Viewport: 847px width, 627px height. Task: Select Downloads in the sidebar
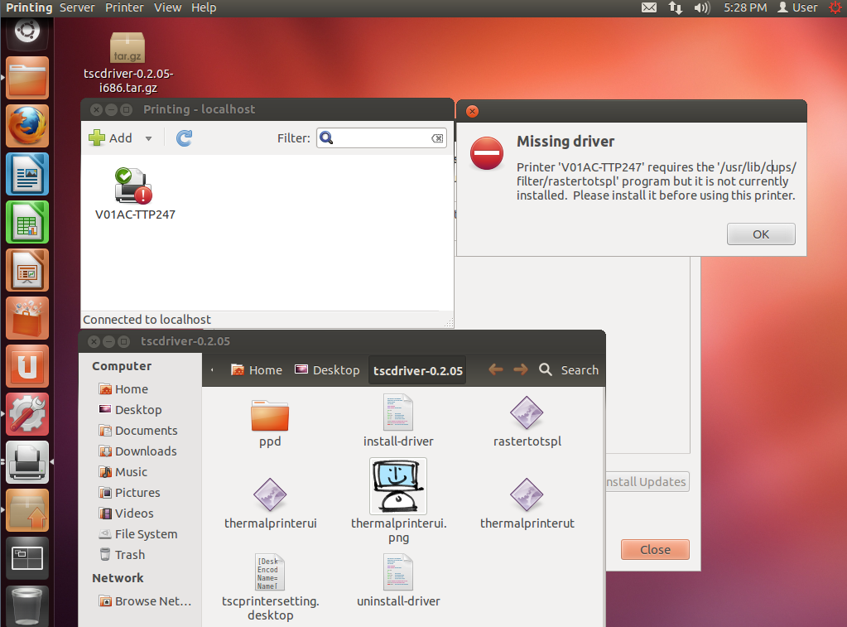click(145, 451)
